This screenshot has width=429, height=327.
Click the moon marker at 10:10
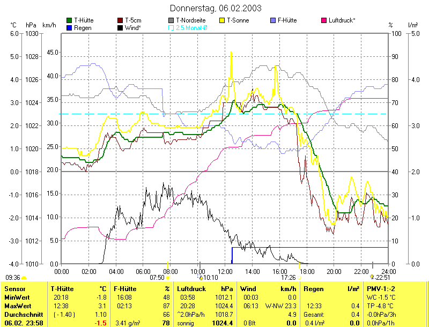coord(201,278)
